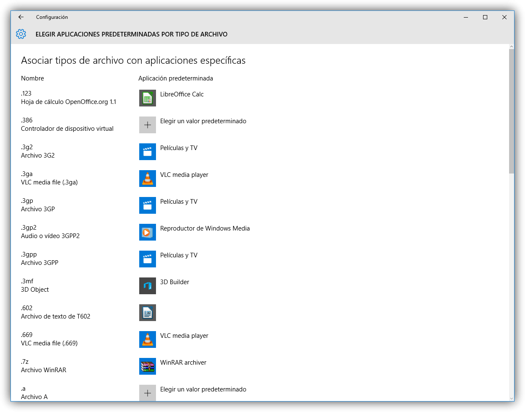Select the .3mf extension text
The width and height of the screenshot is (525, 412).
(27, 281)
